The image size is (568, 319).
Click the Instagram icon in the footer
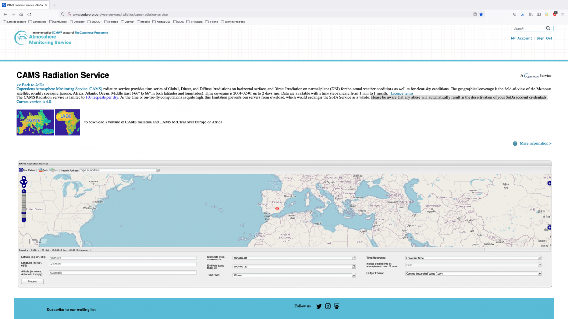328,306
